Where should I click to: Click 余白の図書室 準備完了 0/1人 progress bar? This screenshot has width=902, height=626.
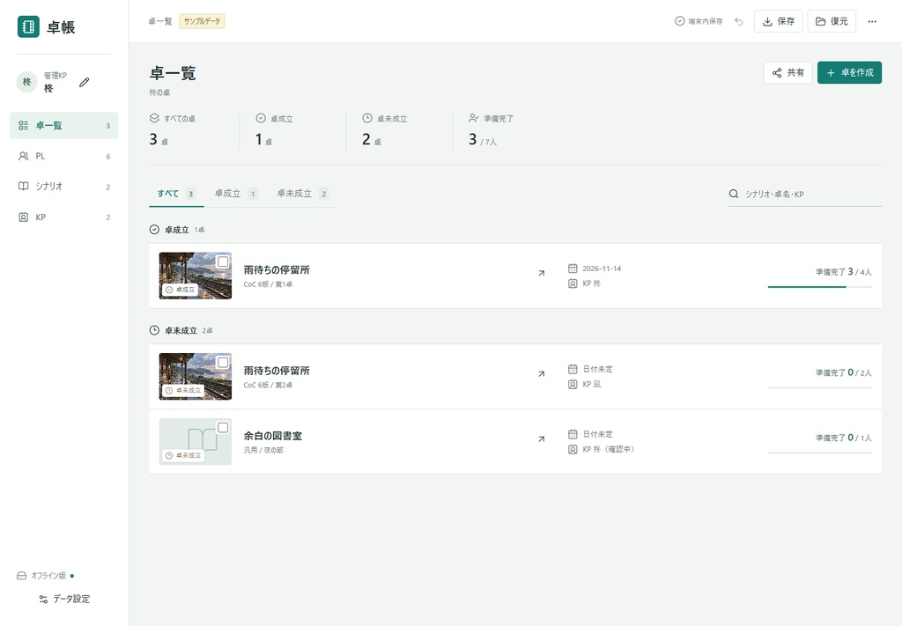tap(820, 453)
